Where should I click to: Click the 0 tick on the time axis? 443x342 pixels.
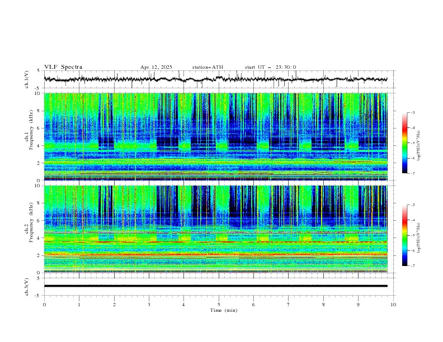(x=44, y=305)
